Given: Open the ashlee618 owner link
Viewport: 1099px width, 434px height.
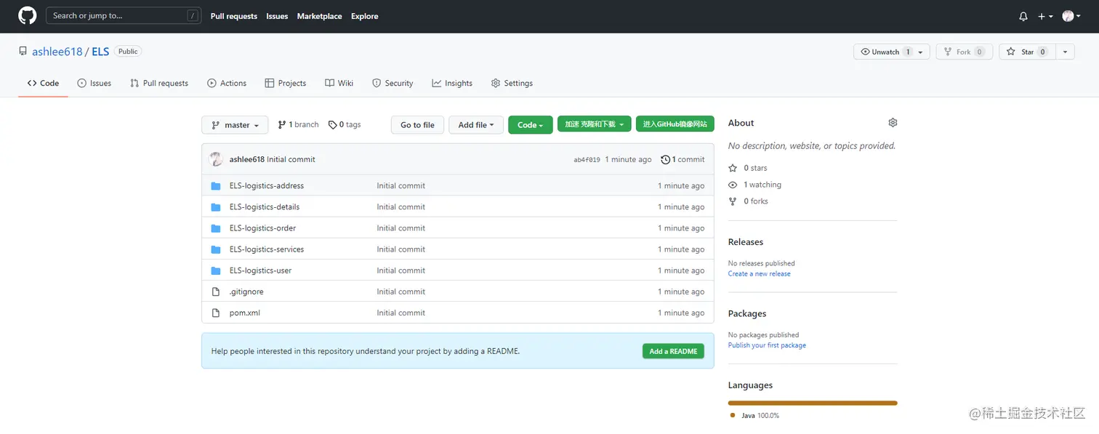Looking at the screenshot, I should (57, 52).
